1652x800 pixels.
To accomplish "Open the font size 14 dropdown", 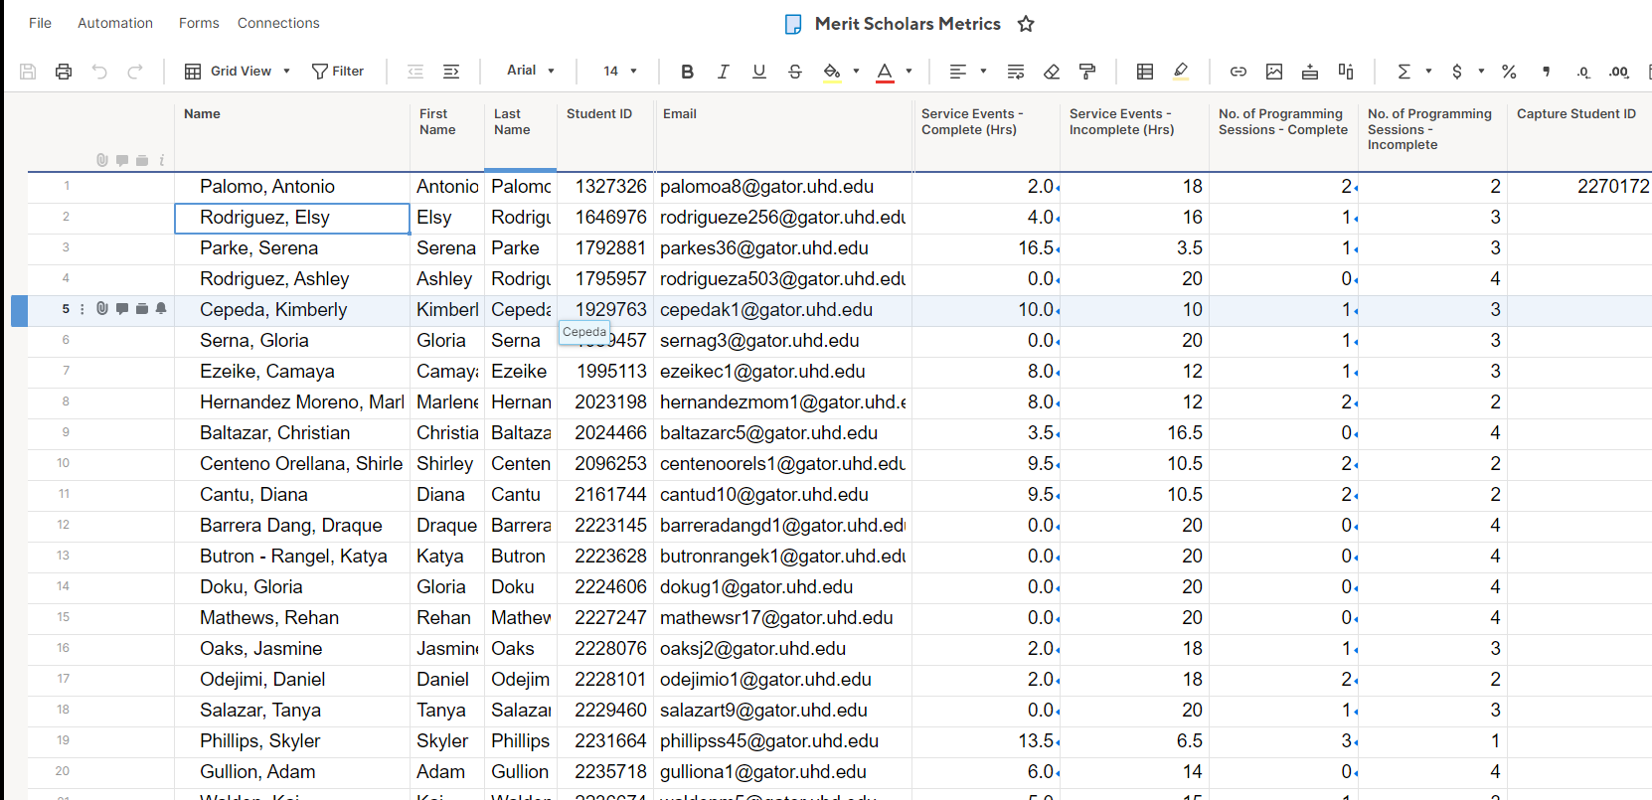I will (x=620, y=72).
